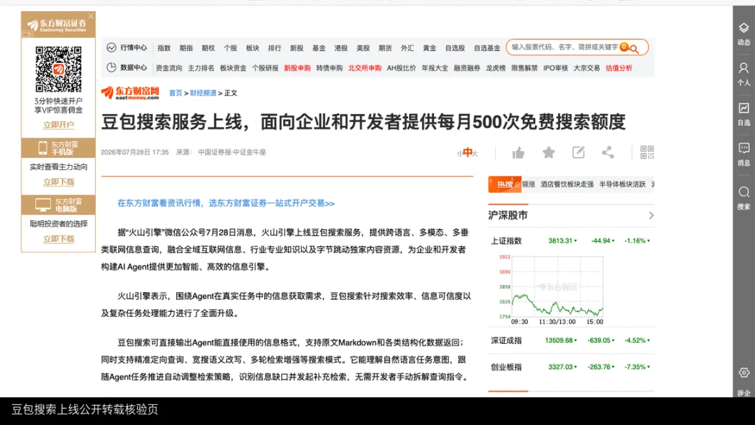
Task: Open 龙虎榜 link
Action: [496, 68]
